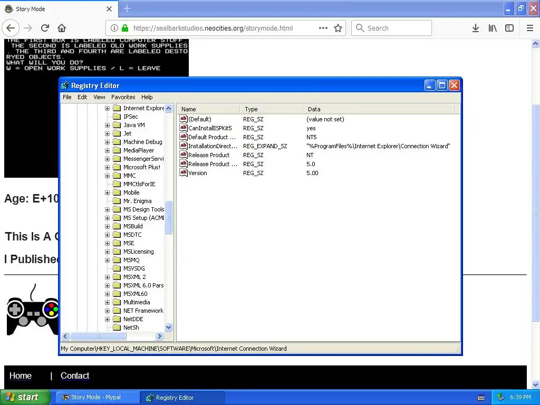Expand the MSBuild registry key
The image size is (540, 405).
pyautogui.click(x=107, y=226)
